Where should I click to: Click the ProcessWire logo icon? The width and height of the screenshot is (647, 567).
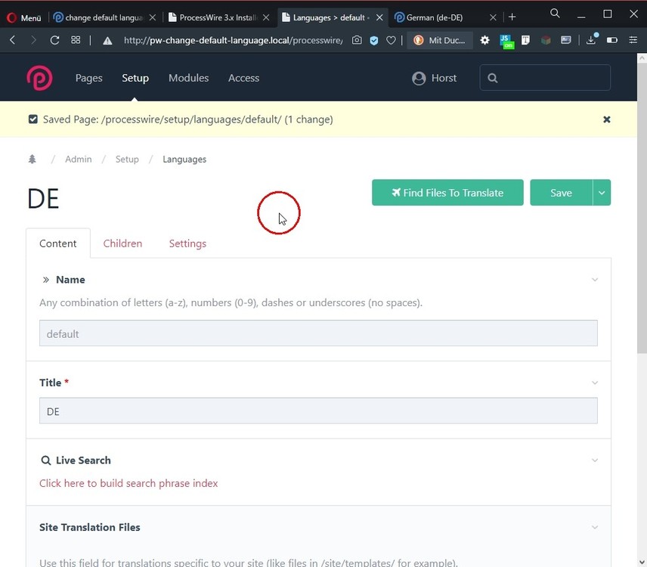click(39, 78)
